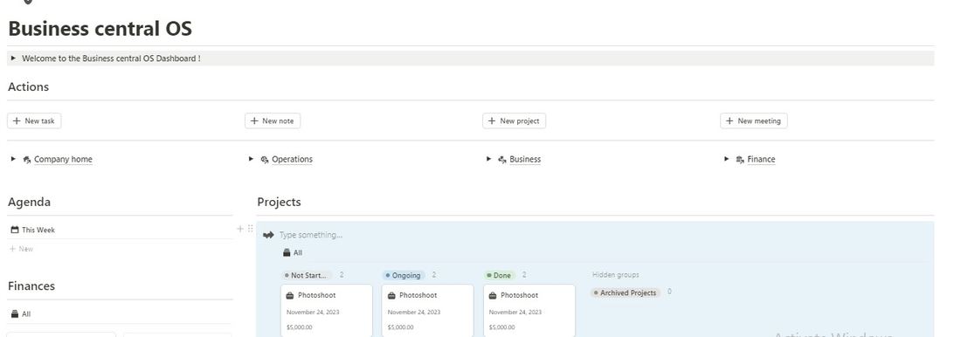Click the Projects section heading

point(279,202)
